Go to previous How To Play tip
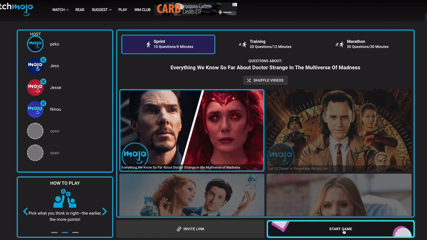The height and width of the screenshot is (240, 427). click(x=25, y=212)
